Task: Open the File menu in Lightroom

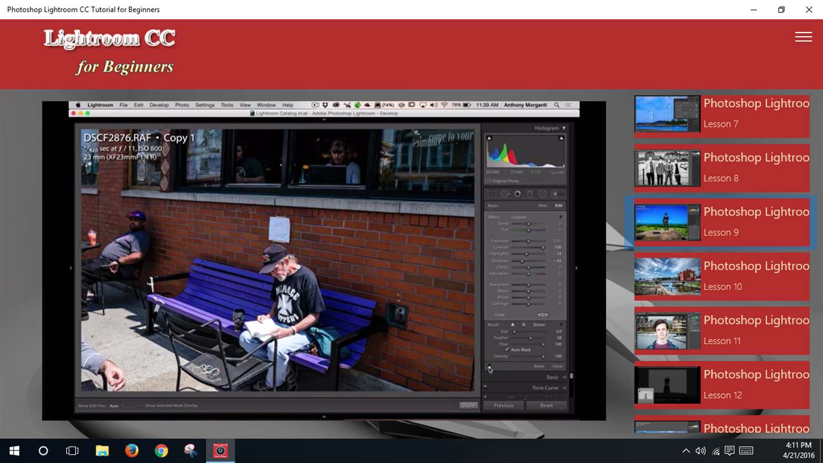Action: [x=123, y=105]
